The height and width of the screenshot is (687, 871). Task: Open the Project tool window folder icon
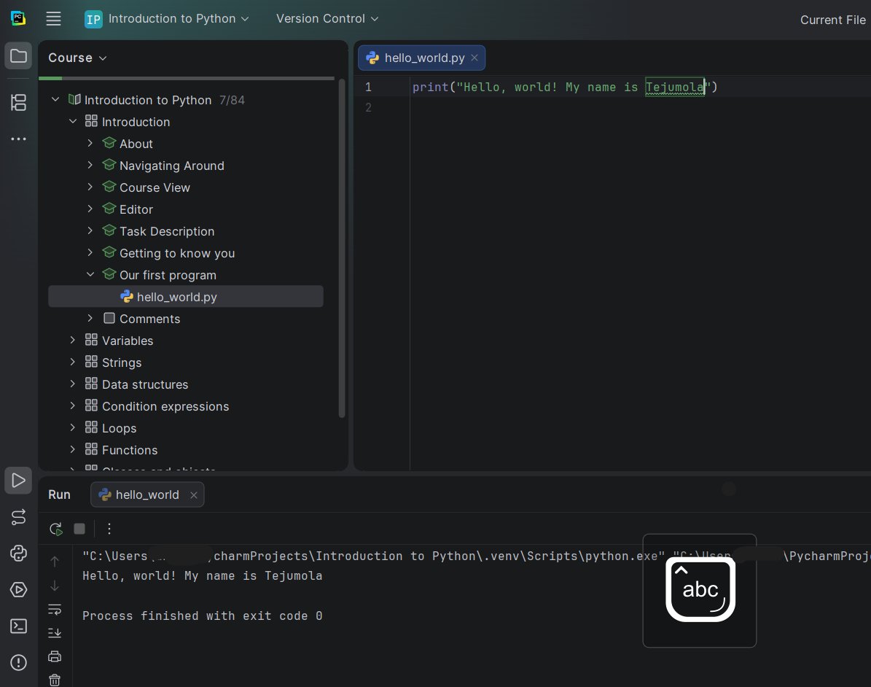[18, 56]
